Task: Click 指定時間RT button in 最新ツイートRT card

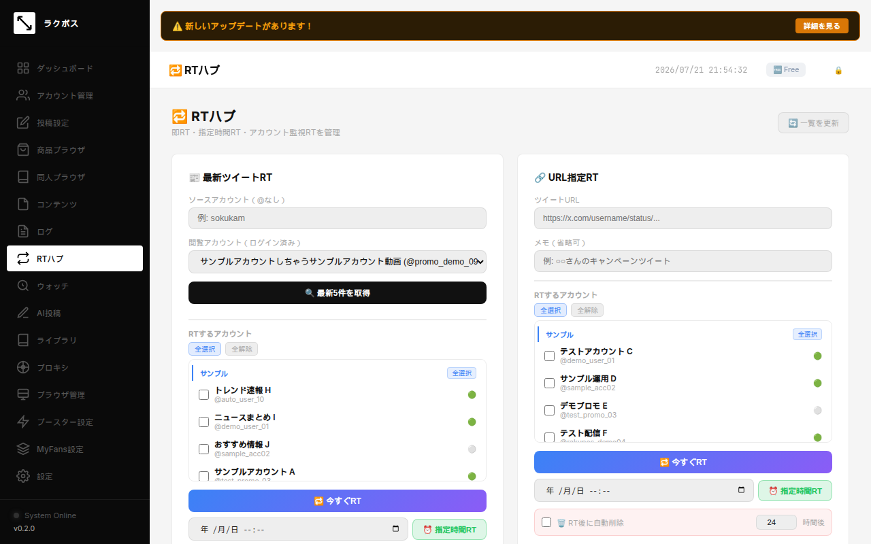Action: pos(449,529)
